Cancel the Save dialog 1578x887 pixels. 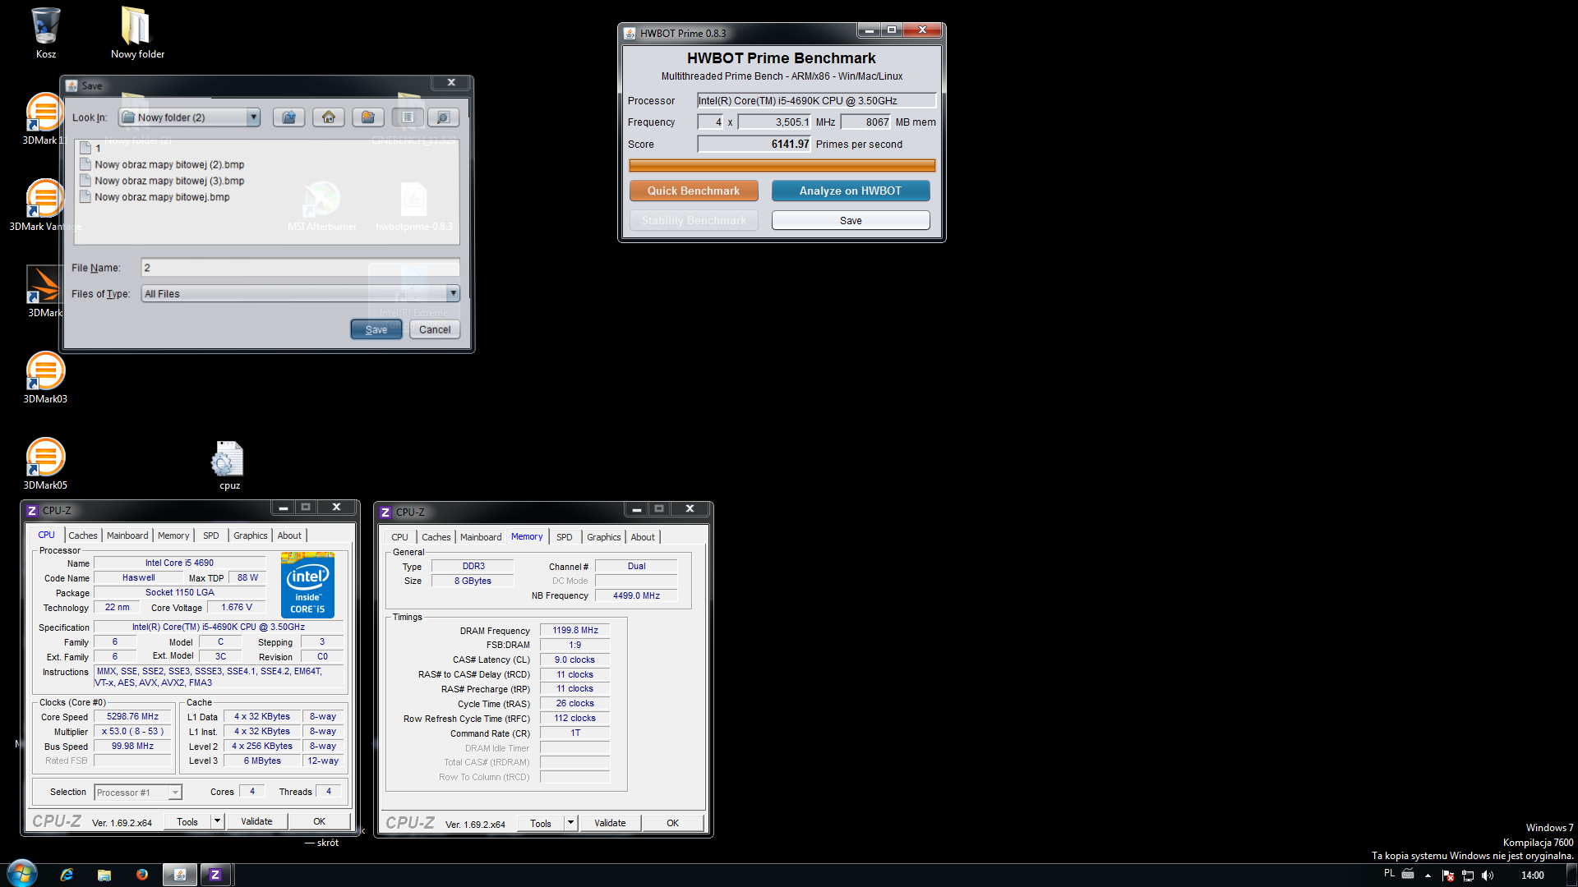pos(435,329)
